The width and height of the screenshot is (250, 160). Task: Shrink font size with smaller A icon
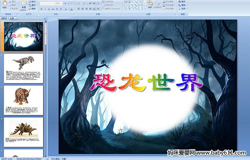point(69,3)
